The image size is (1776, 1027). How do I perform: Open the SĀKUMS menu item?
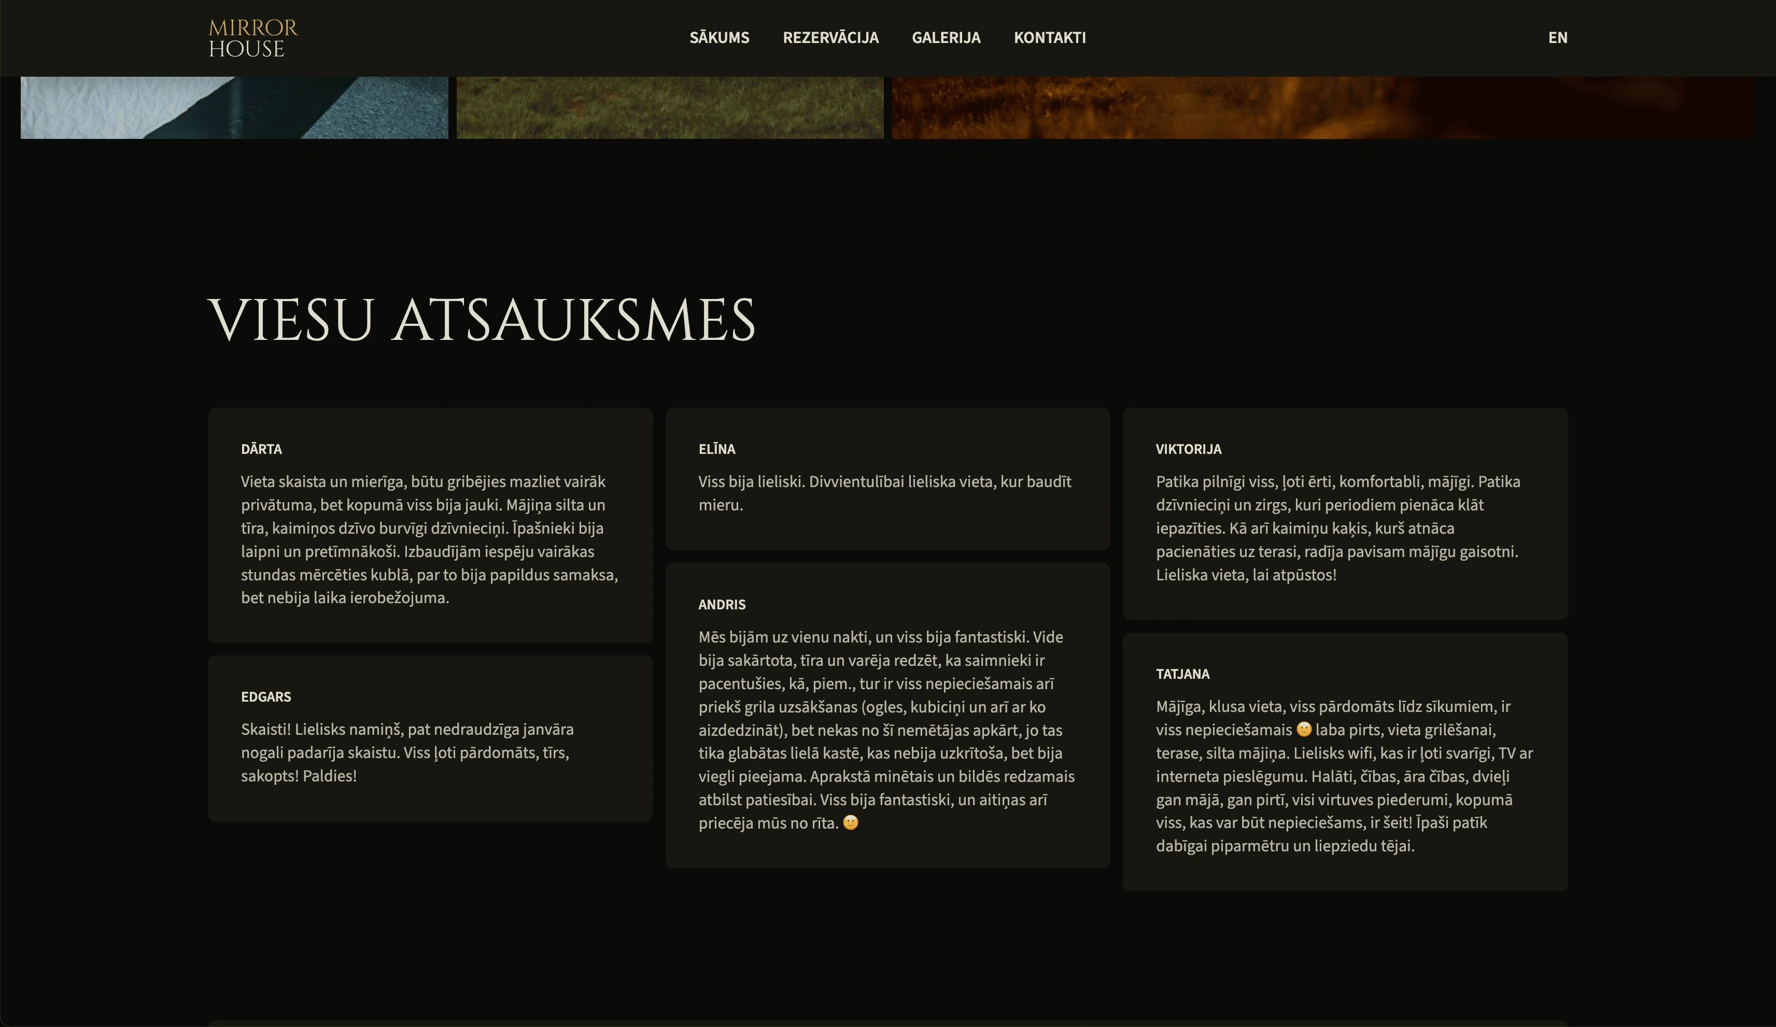pos(719,38)
